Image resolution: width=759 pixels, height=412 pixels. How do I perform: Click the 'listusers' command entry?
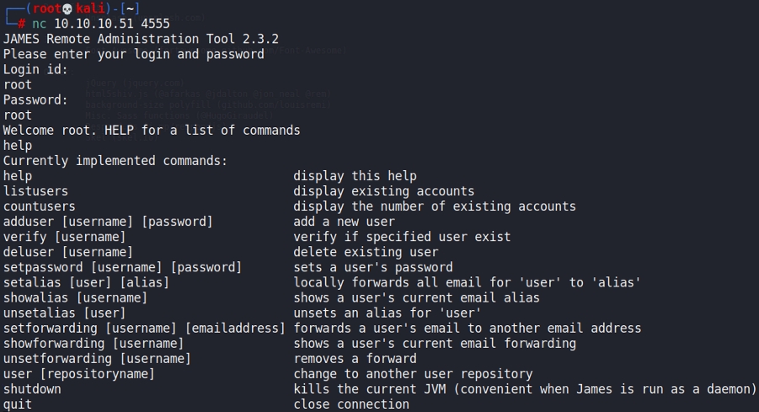click(x=35, y=191)
